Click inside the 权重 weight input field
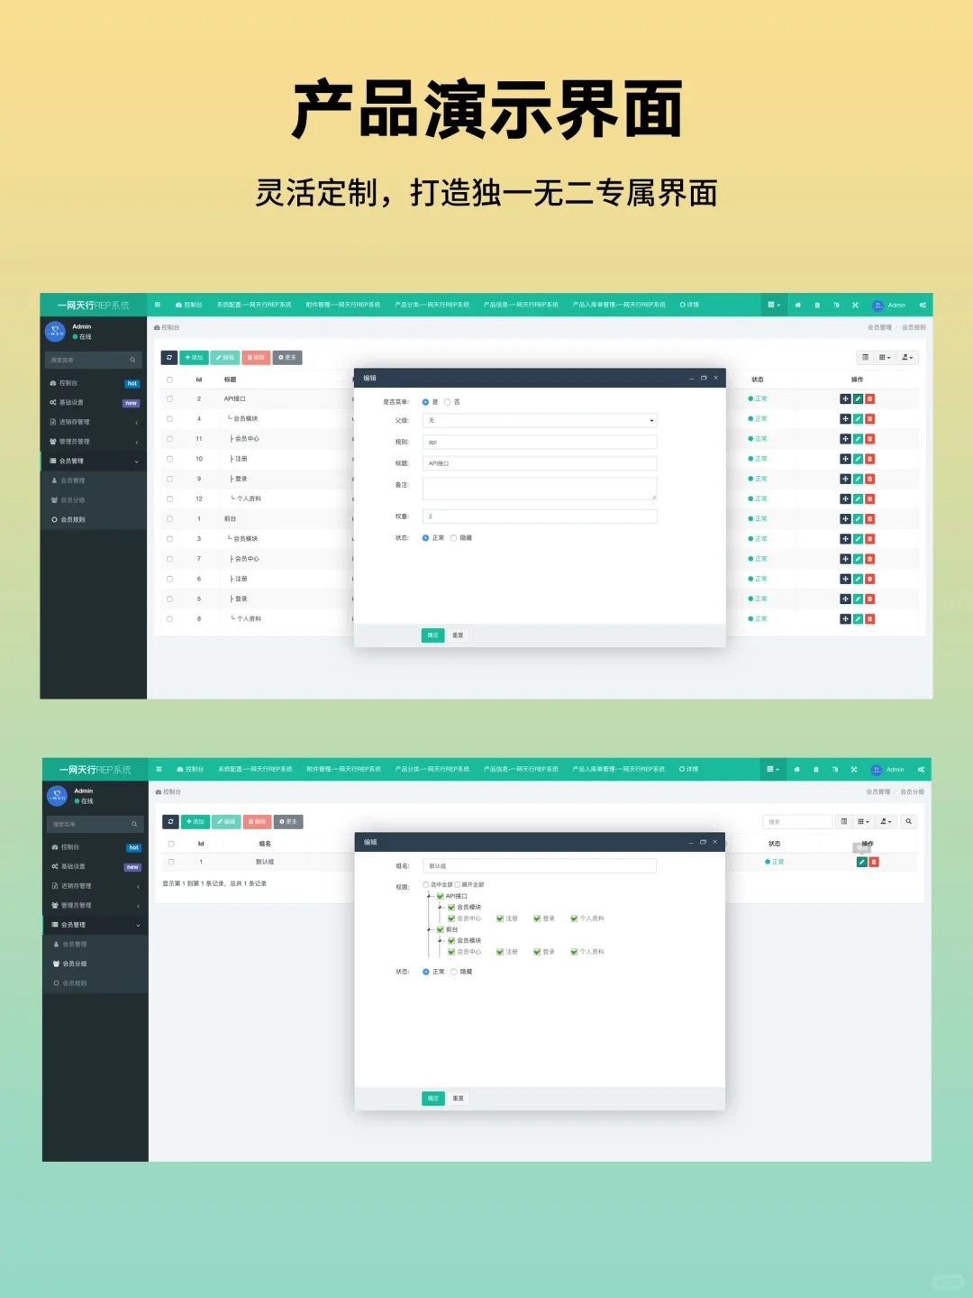This screenshot has width=973, height=1298. (539, 516)
